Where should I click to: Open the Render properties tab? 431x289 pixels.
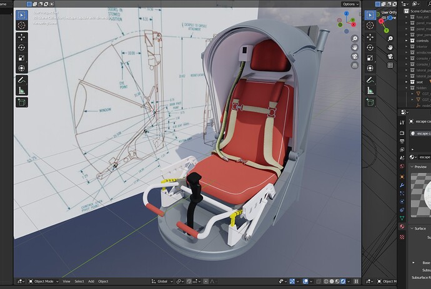click(402, 133)
